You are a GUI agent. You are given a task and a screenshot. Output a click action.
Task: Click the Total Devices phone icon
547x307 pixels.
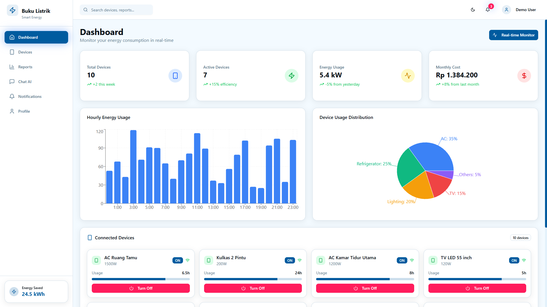[x=175, y=76]
